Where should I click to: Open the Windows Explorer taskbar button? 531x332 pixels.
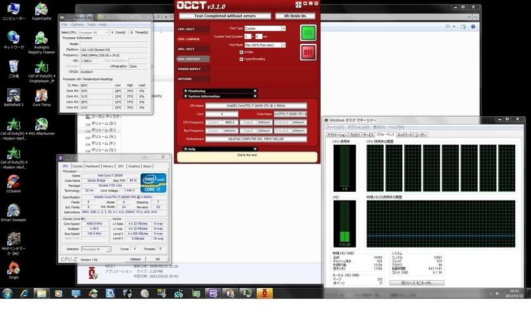pyautogui.click(x=42, y=293)
